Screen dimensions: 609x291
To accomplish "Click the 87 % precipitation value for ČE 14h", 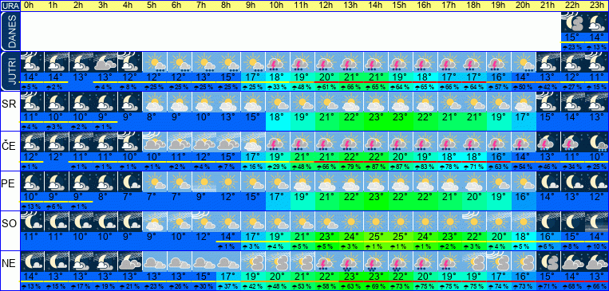I will [375, 167].
